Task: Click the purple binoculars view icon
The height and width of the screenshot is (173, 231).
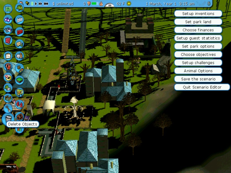Action: [8, 19]
